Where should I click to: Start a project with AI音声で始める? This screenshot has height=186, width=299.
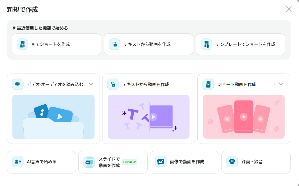click(41, 162)
